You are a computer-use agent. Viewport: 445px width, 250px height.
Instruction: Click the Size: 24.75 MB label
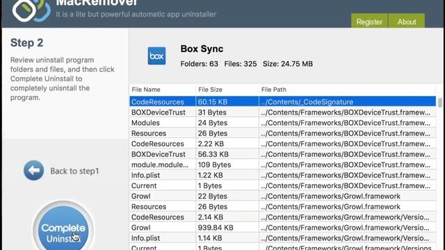(x=288, y=64)
